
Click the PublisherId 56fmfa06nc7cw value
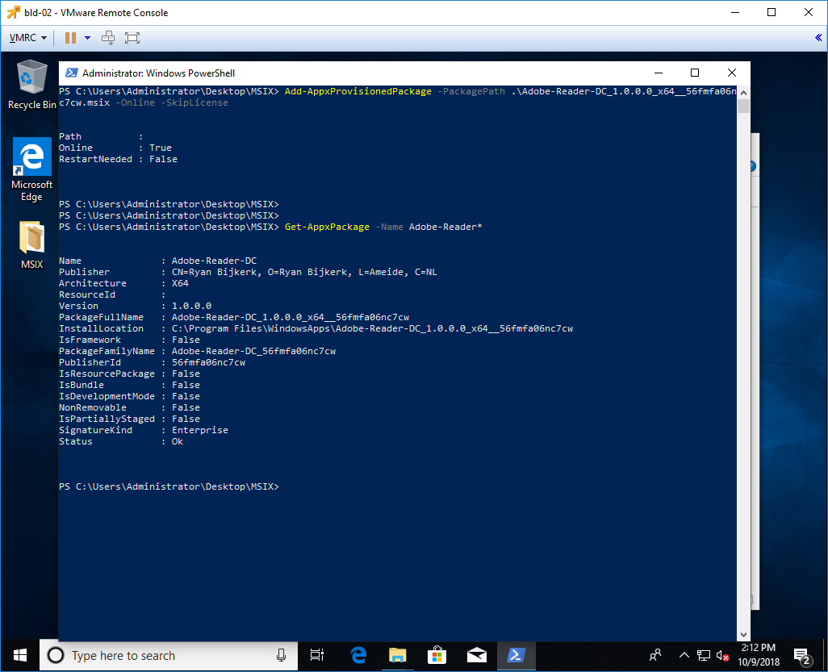208,363
